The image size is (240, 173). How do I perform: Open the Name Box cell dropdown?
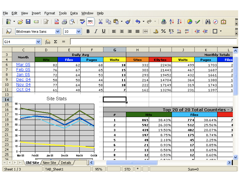[x=38, y=42]
